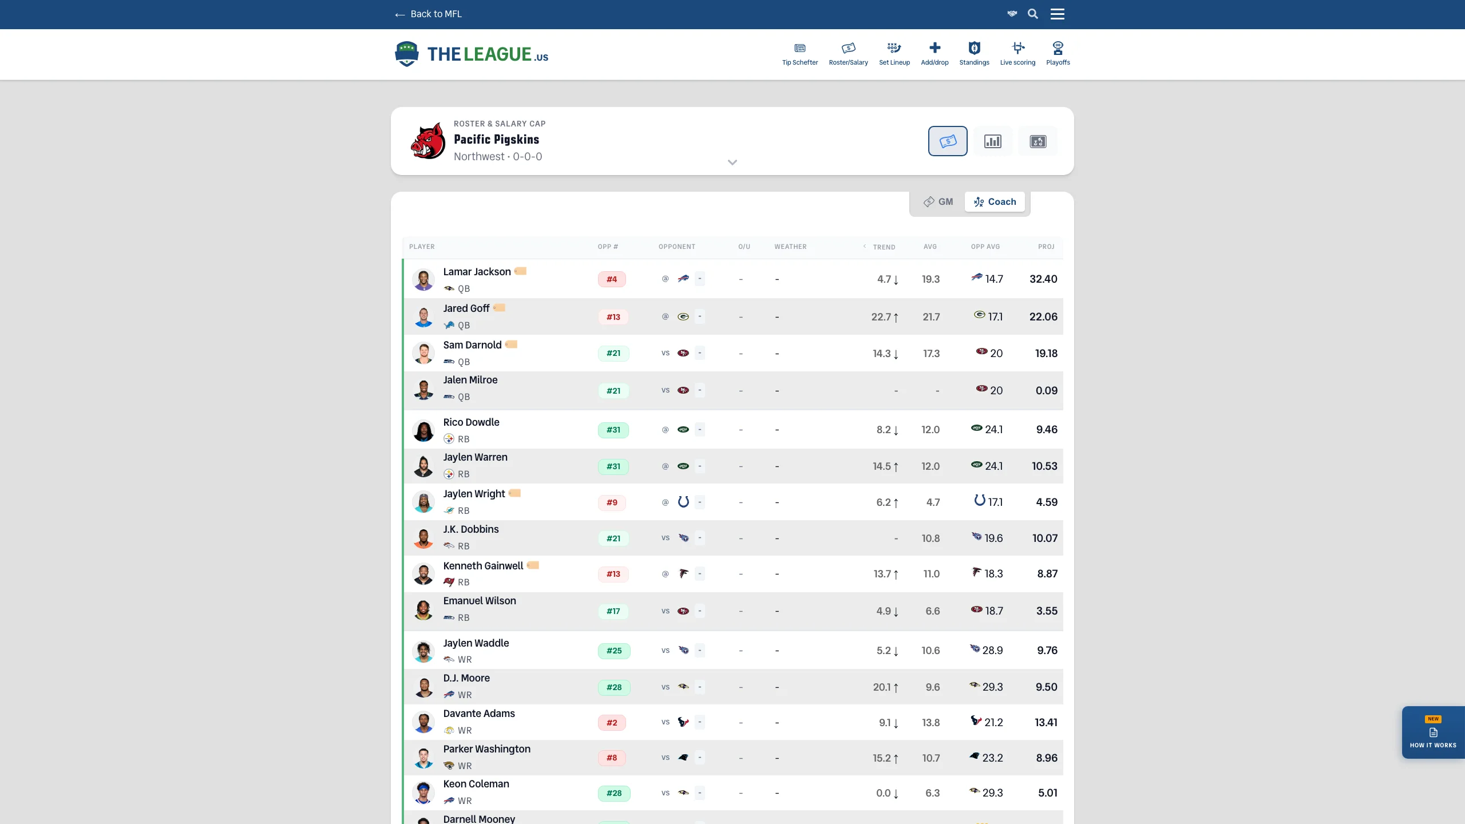Open Davante Adams player link

click(479, 714)
